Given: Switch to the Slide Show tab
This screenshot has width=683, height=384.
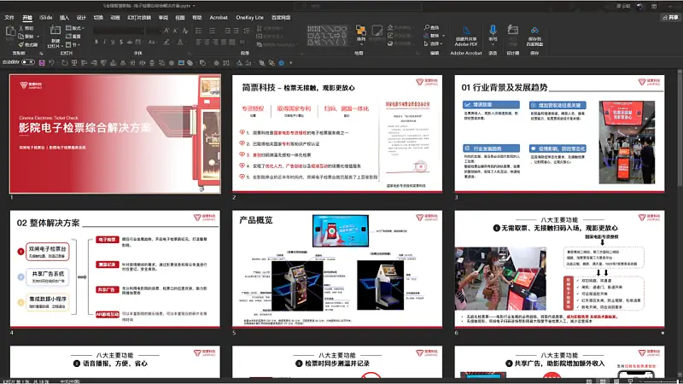Looking at the screenshot, I should [139, 17].
